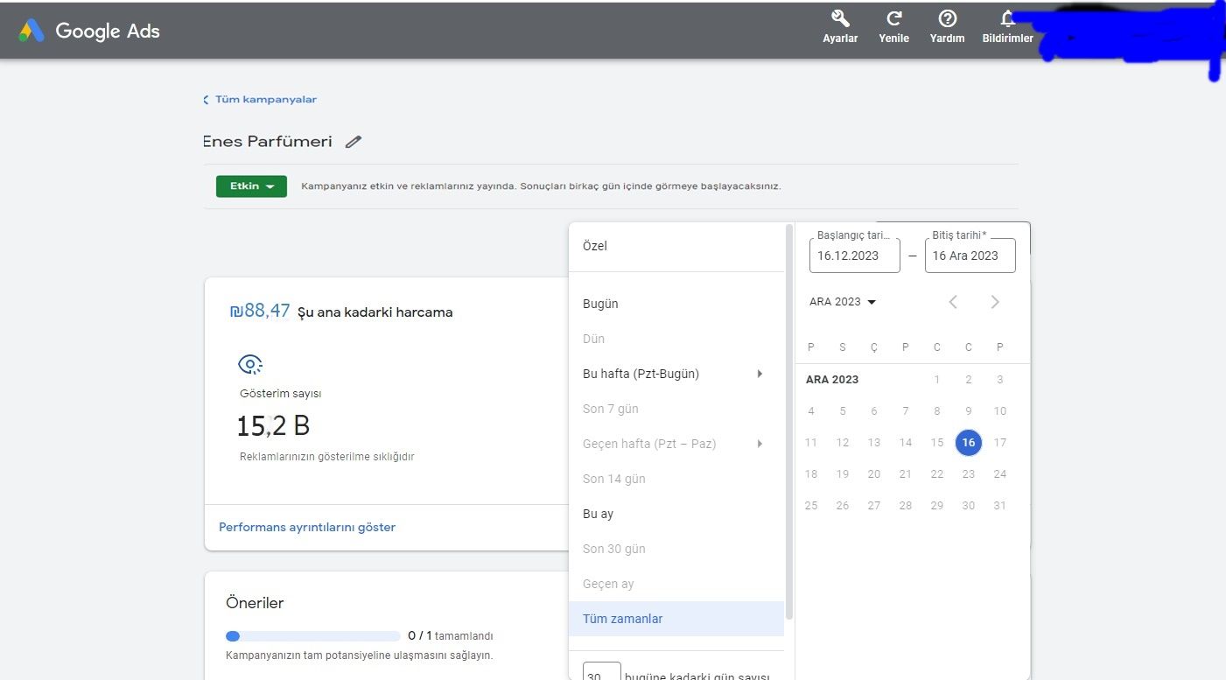Click the Öneriler progress bar

pyautogui.click(x=313, y=636)
